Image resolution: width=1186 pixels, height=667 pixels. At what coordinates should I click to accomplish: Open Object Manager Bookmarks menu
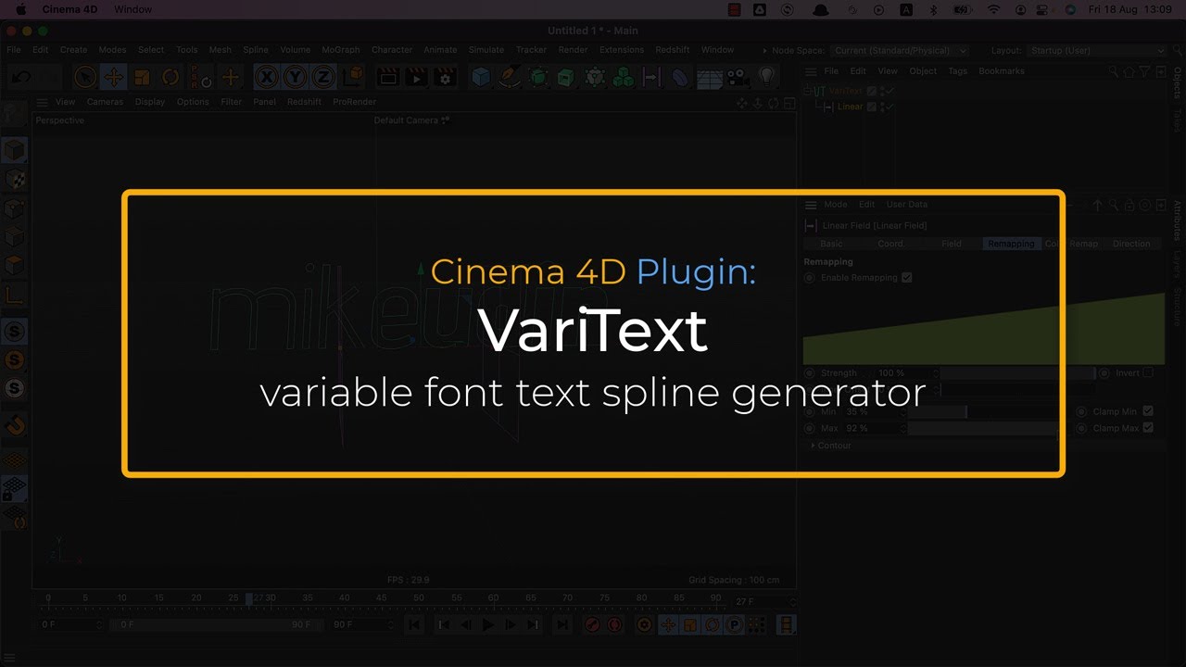coord(1002,71)
